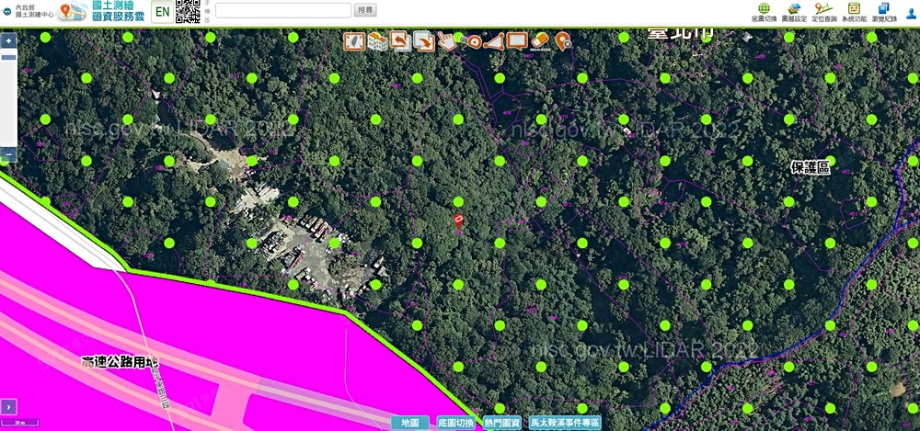This screenshot has width=920, height=431.
Task: Open the 瀏覽紀錄 browsing history panel
Action: click(883, 12)
